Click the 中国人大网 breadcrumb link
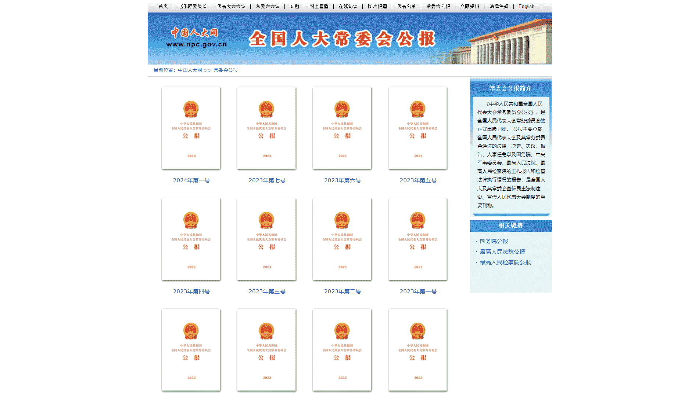699x396 pixels. (190, 70)
